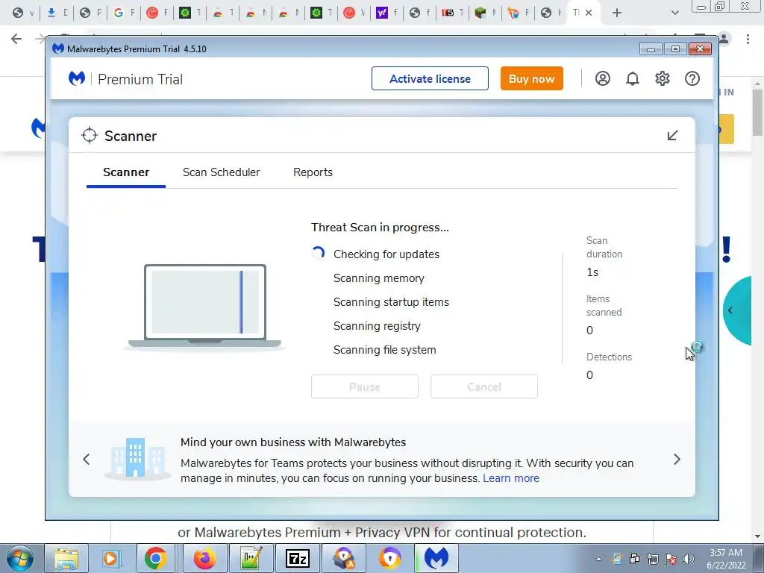Open the Malwarebytes account profile icon
764x573 pixels.
[602, 78]
